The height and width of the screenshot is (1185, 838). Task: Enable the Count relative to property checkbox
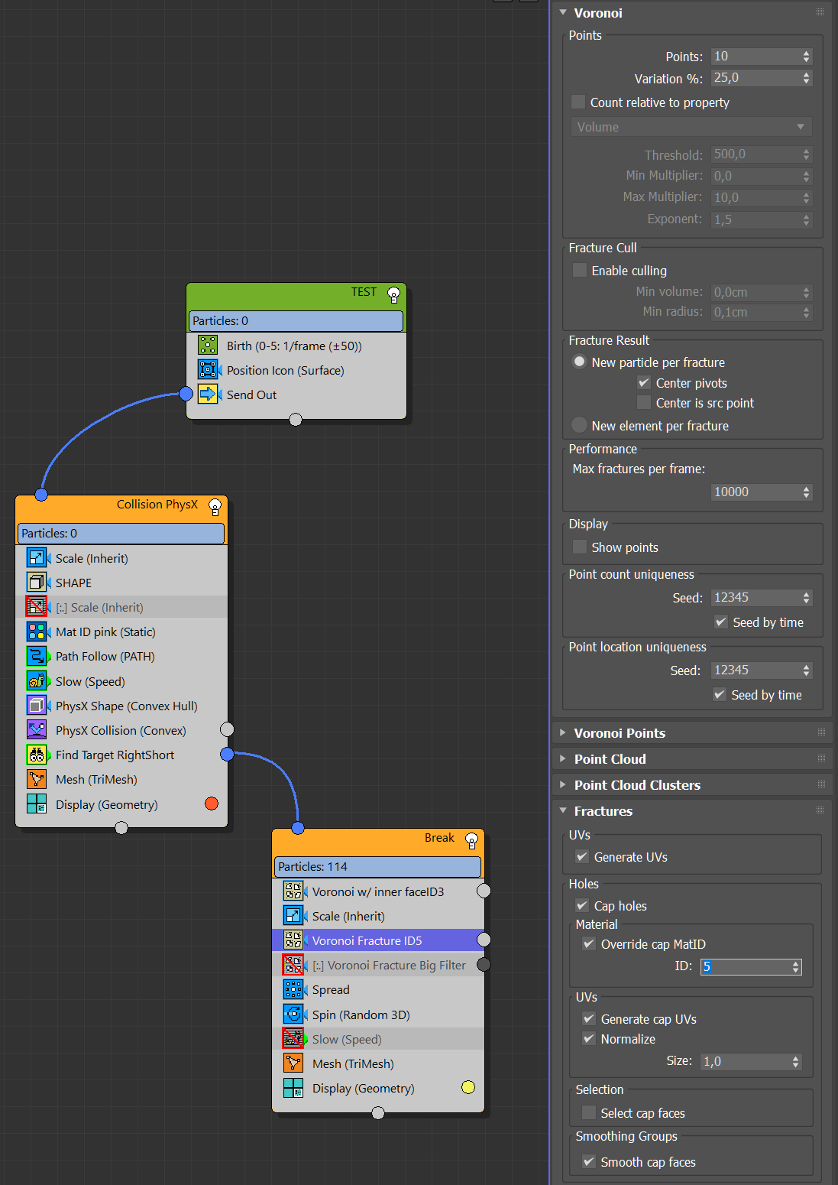(x=579, y=102)
